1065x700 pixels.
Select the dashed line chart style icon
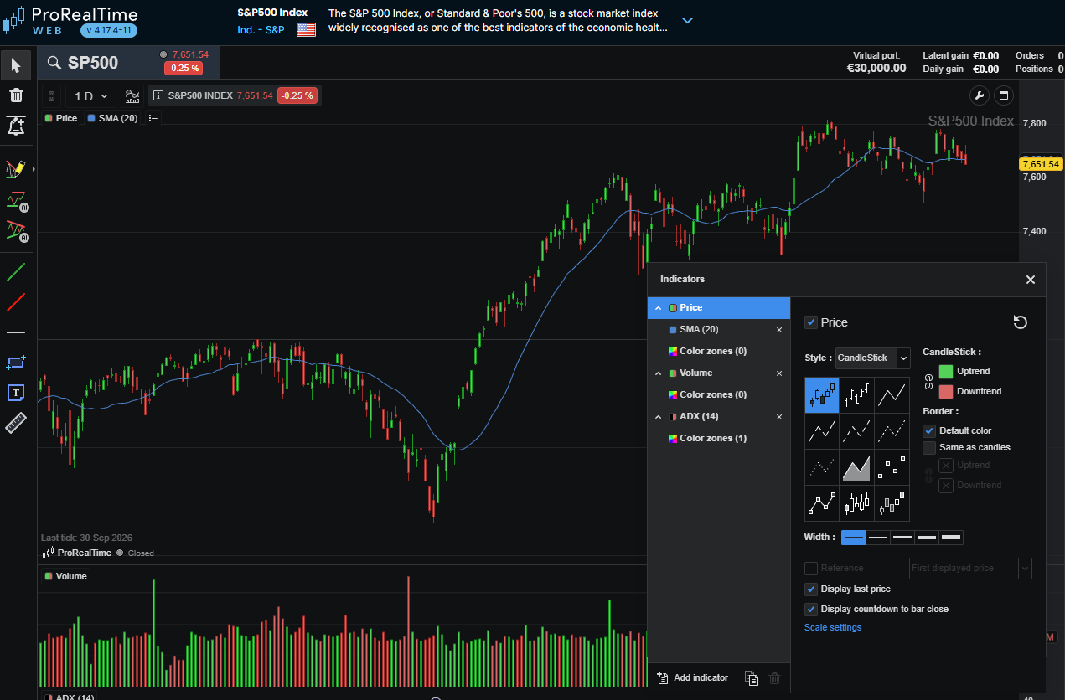857,431
